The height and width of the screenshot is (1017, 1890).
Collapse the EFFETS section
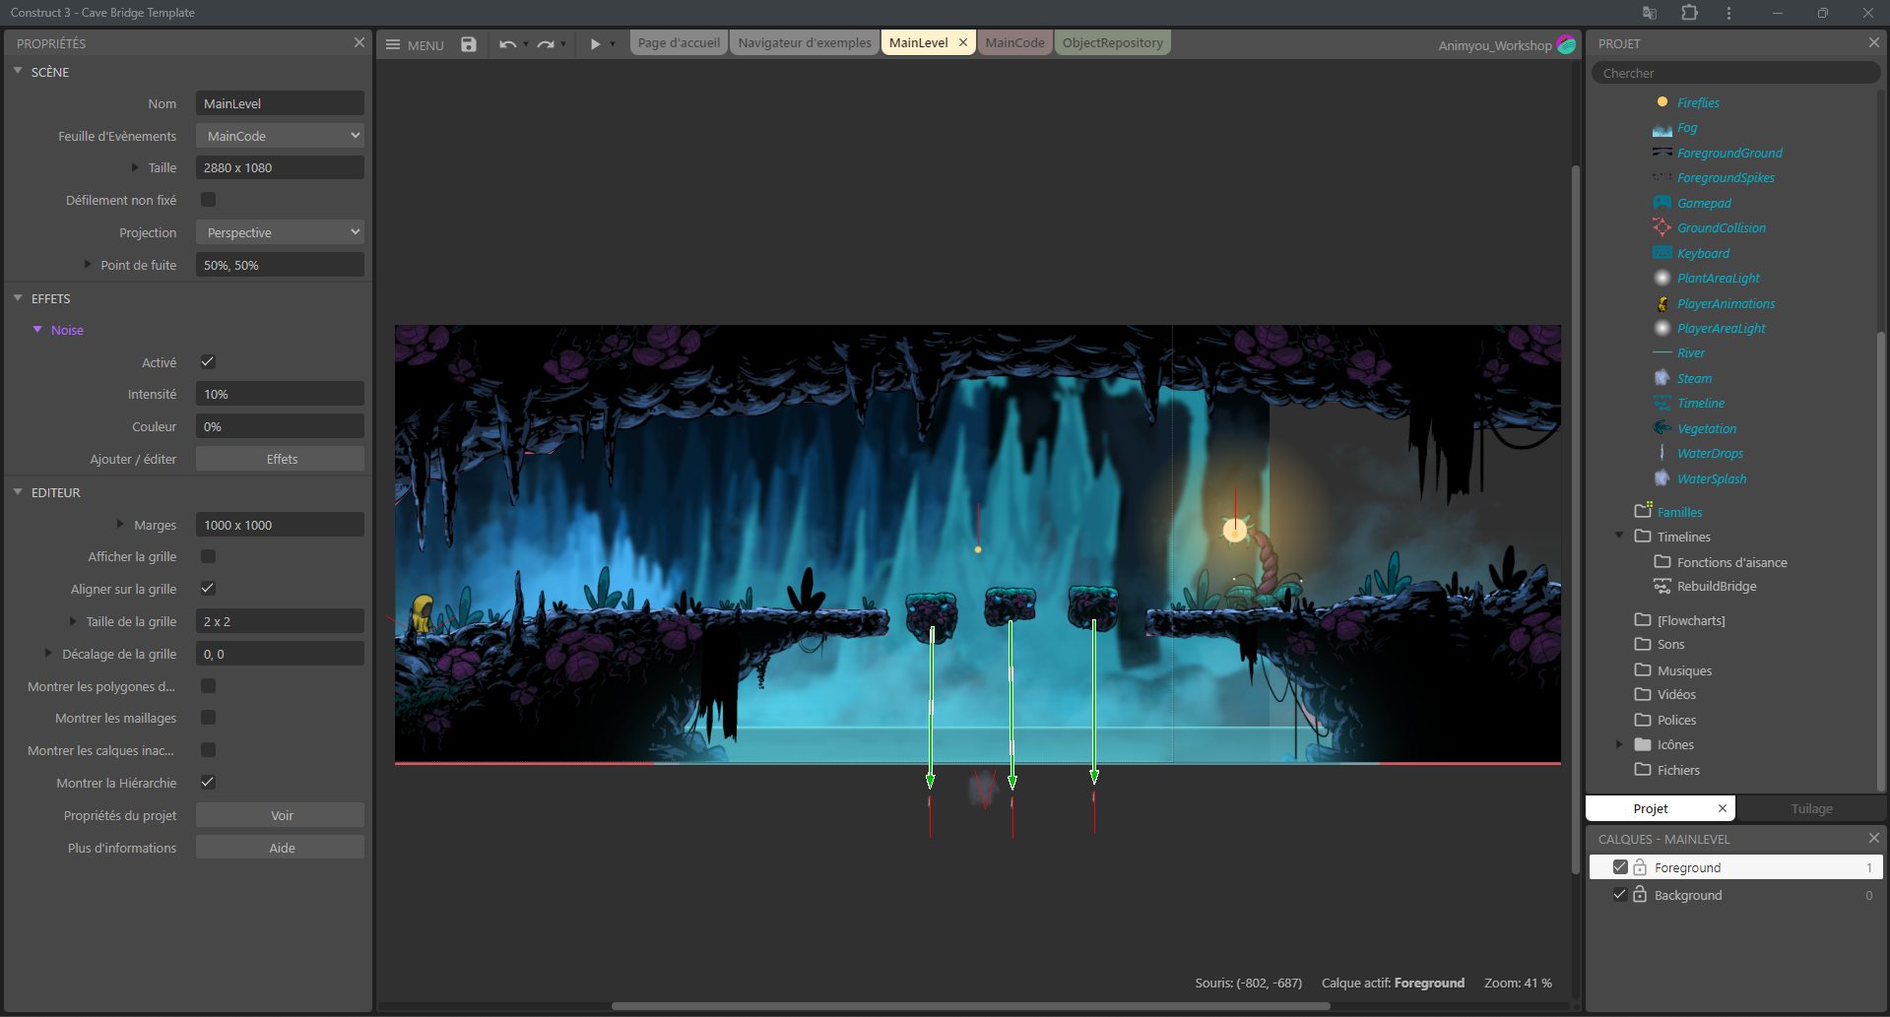(18, 297)
